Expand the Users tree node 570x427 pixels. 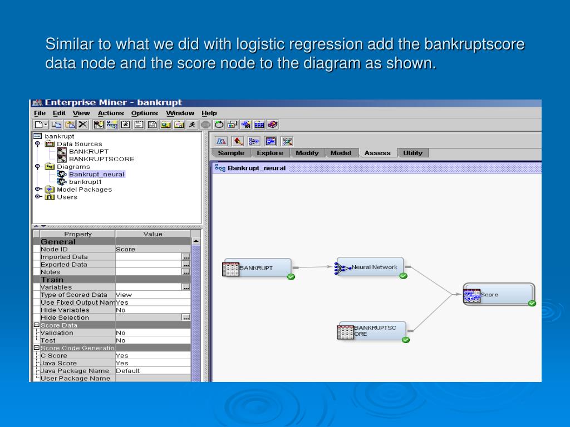38,197
